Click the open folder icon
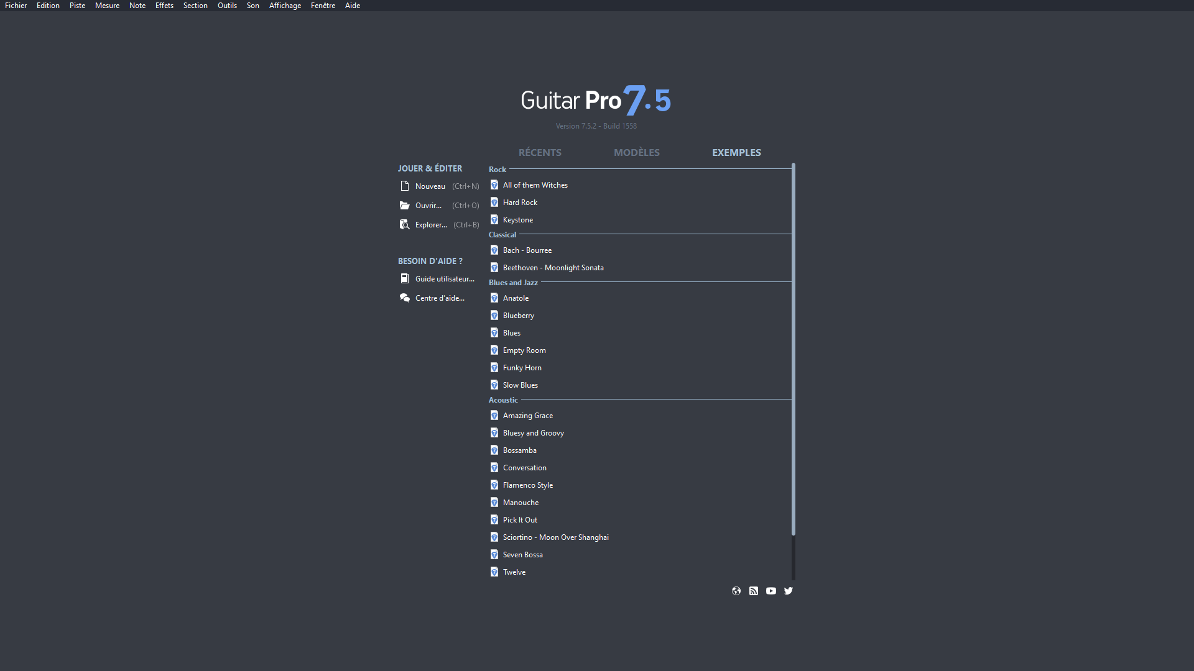1194x671 pixels. point(405,205)
